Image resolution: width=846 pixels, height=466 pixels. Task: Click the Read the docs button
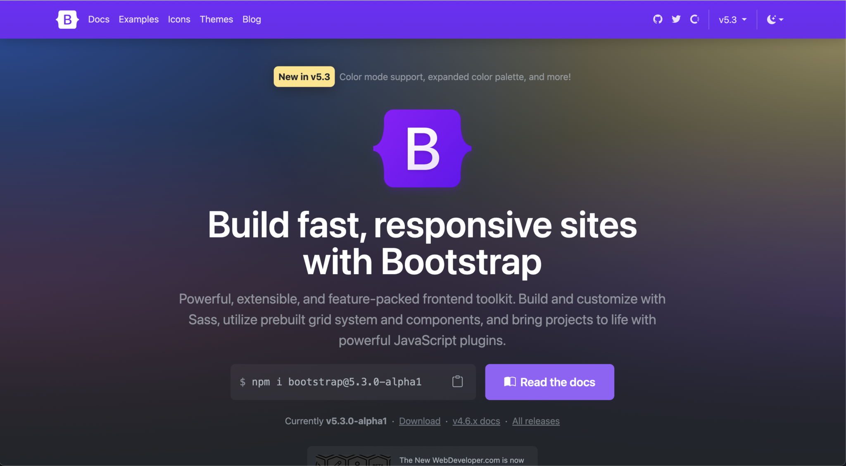click(549, 382)
